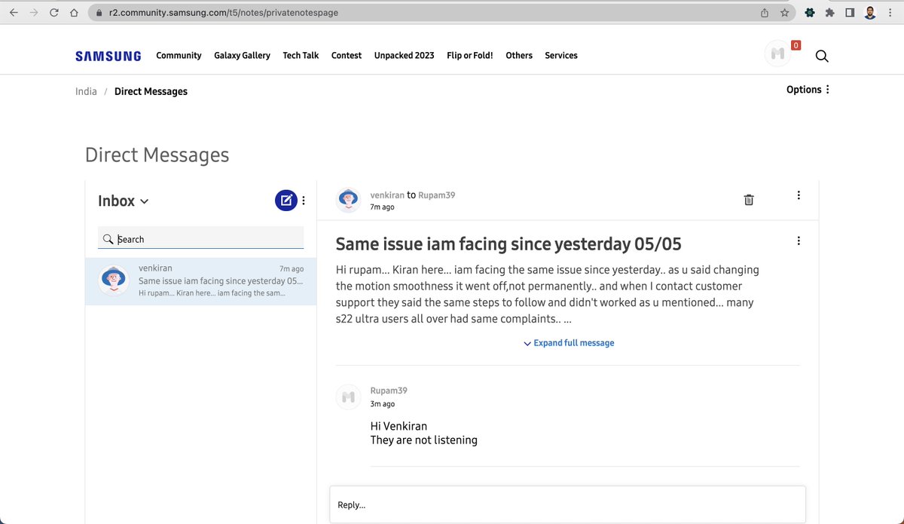
Task: Bookmark this page with the star icon
Action: (x=784, y=13)
